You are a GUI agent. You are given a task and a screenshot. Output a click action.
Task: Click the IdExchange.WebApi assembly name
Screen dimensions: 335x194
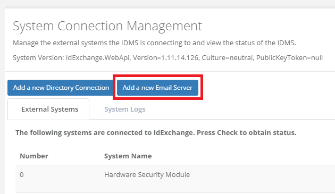point(98,58)
